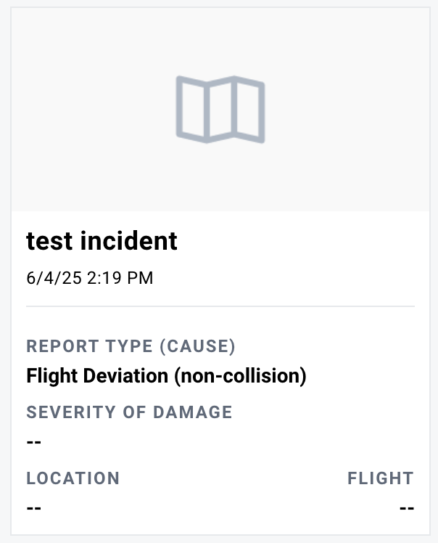Click the word Deviation in report type
The width and height of the screenshot is (438, 543).
point(125,376)
